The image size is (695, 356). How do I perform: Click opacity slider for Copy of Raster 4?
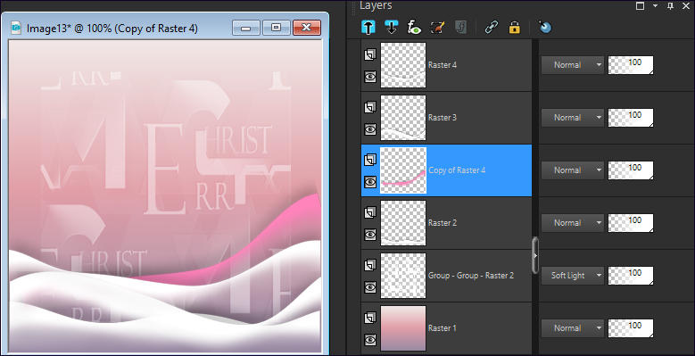tap(630, 170)
